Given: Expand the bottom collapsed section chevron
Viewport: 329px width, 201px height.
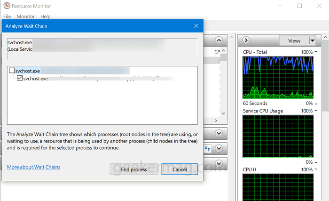Looking at the screenshot, I should point(219,163).
